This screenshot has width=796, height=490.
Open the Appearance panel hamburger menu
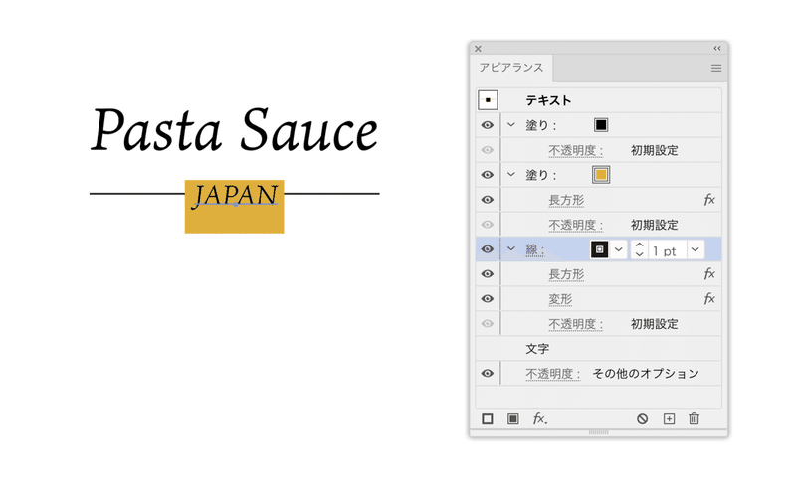[716, 68]
